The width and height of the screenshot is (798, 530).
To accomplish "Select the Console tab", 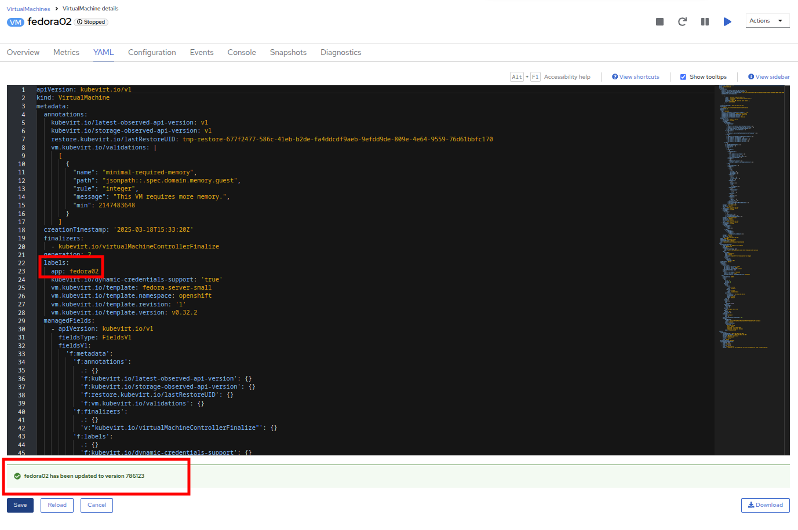I will (x=242, y=52).
